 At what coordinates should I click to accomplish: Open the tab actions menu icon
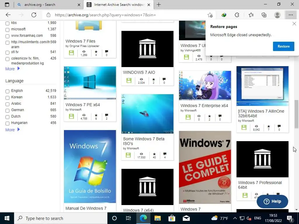pos(7,5)
